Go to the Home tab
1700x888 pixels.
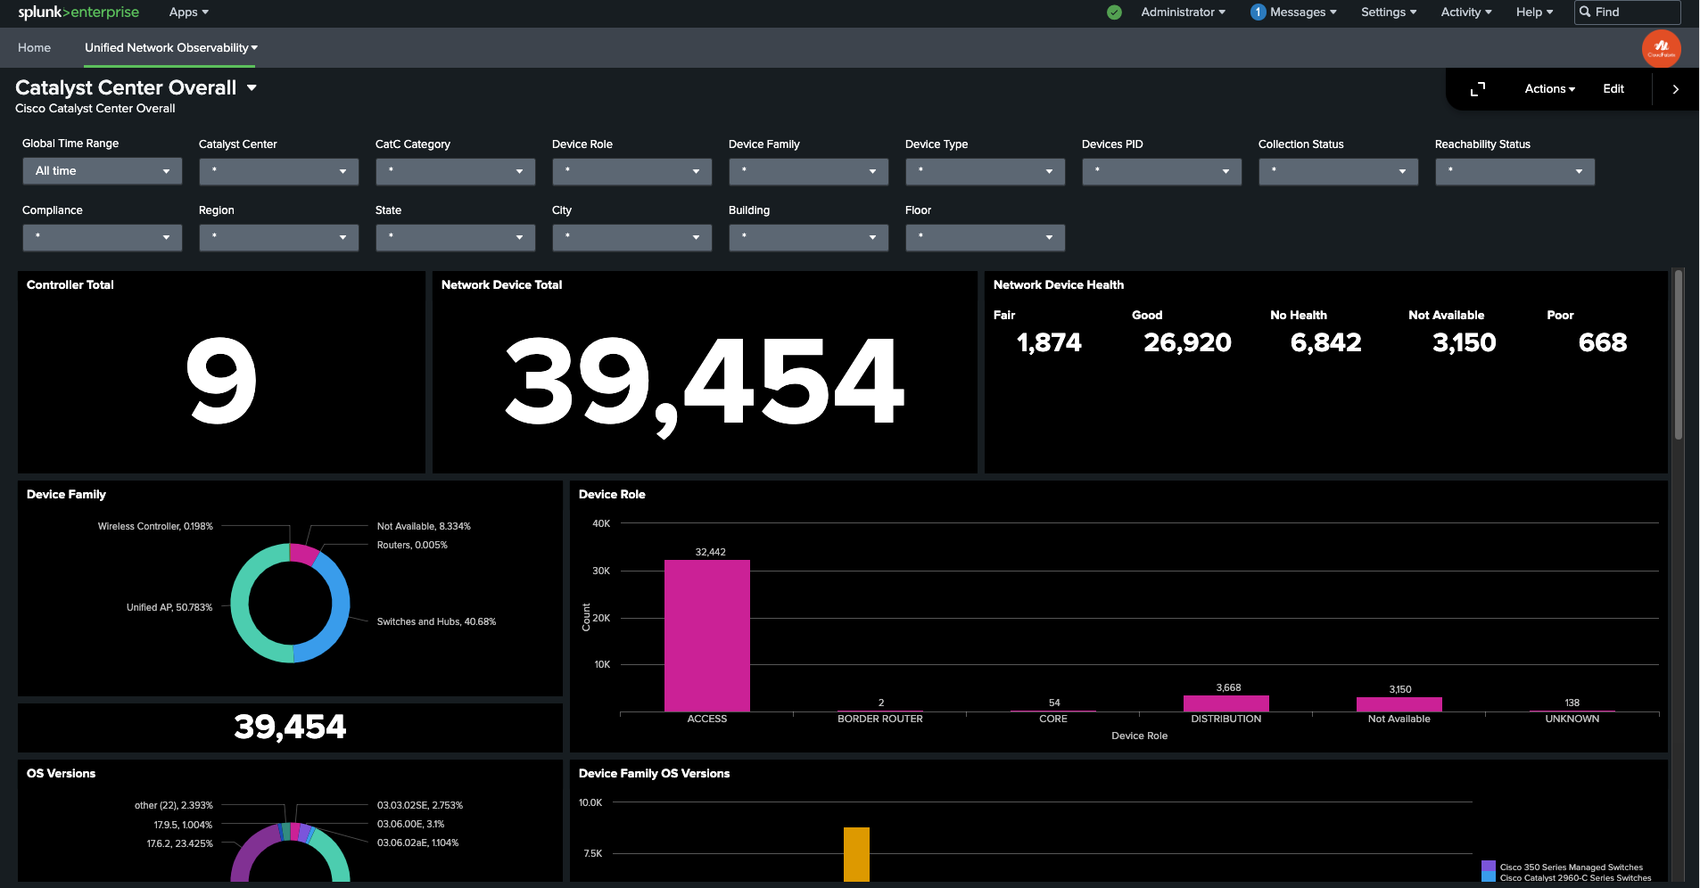click(34, 48)
